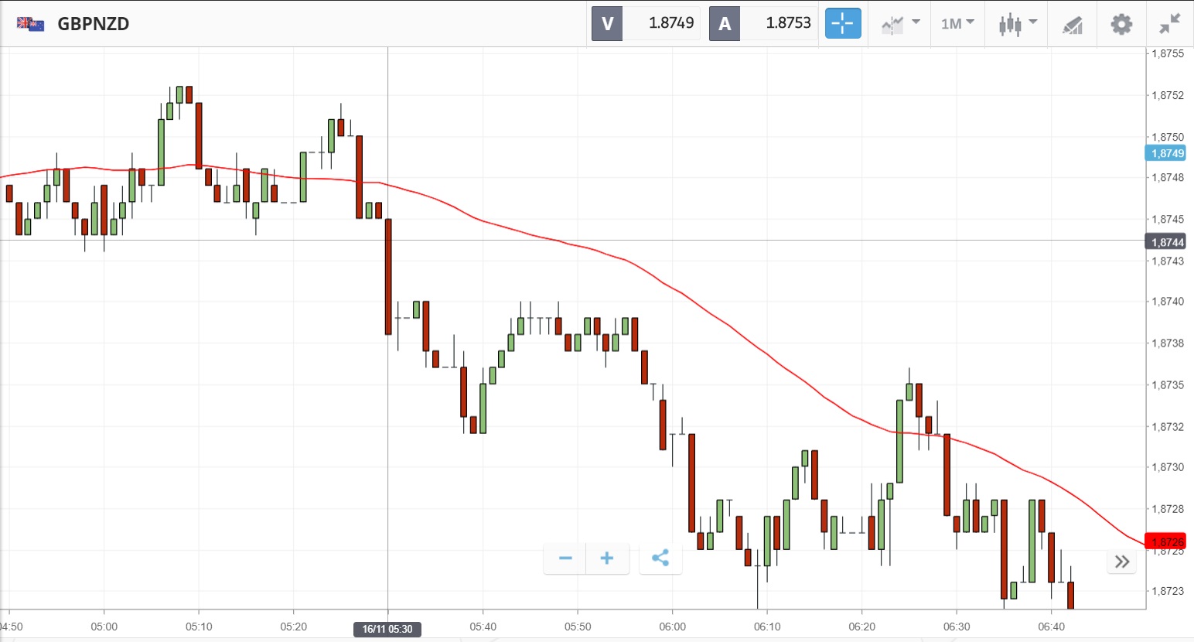Click the V sell button

tap(607, 23)
